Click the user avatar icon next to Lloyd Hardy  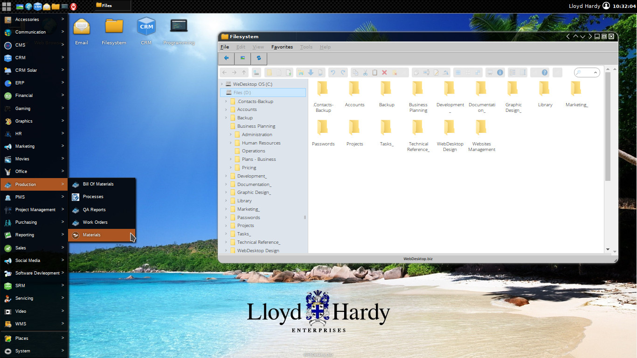(x=606, y=6)
